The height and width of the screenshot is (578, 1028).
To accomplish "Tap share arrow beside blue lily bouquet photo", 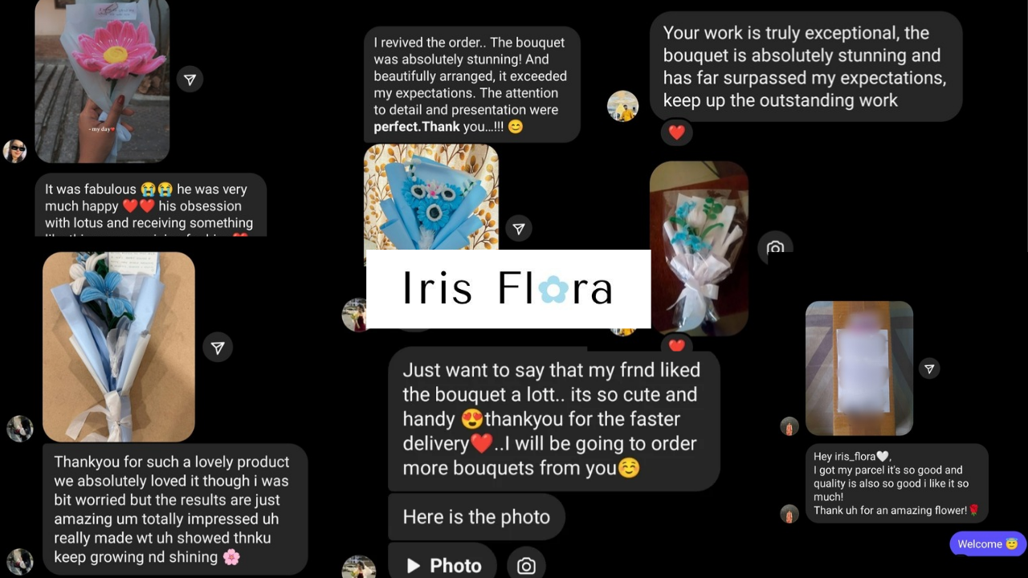I will pos(218,348).
